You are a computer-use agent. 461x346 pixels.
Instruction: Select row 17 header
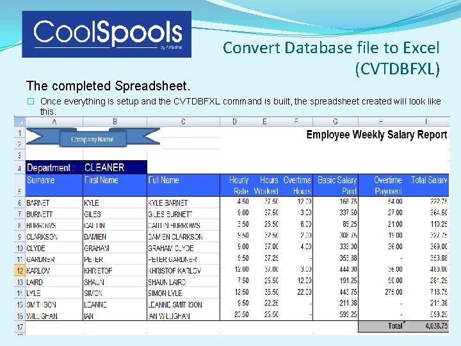tap(20, 327)
